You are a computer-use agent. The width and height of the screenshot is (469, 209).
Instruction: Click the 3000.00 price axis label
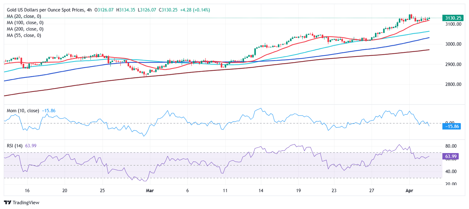452,44
